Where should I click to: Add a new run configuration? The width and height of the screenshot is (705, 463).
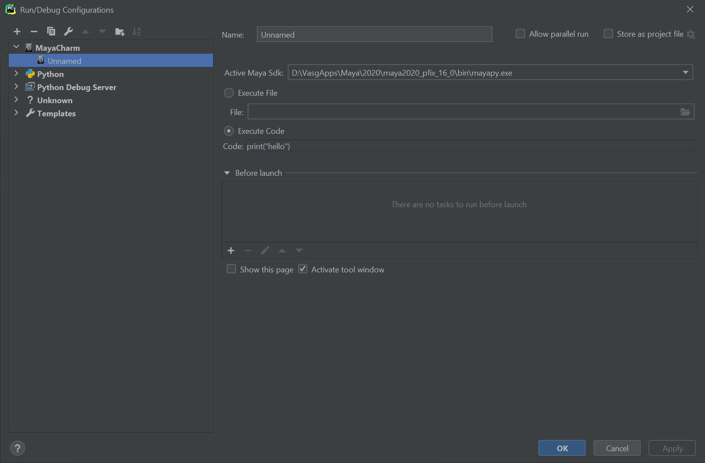coord(17,31)
